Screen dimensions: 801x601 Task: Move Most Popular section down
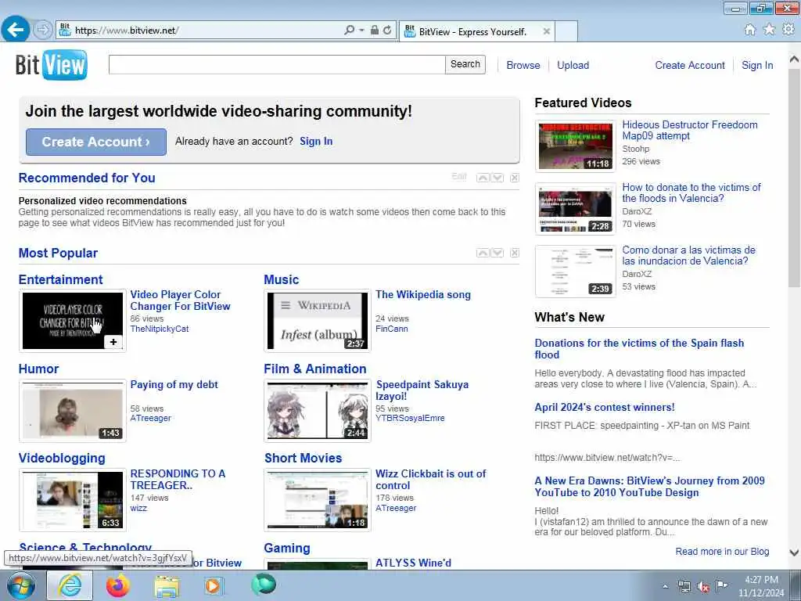pyautogui.click(x=497, y=253)
